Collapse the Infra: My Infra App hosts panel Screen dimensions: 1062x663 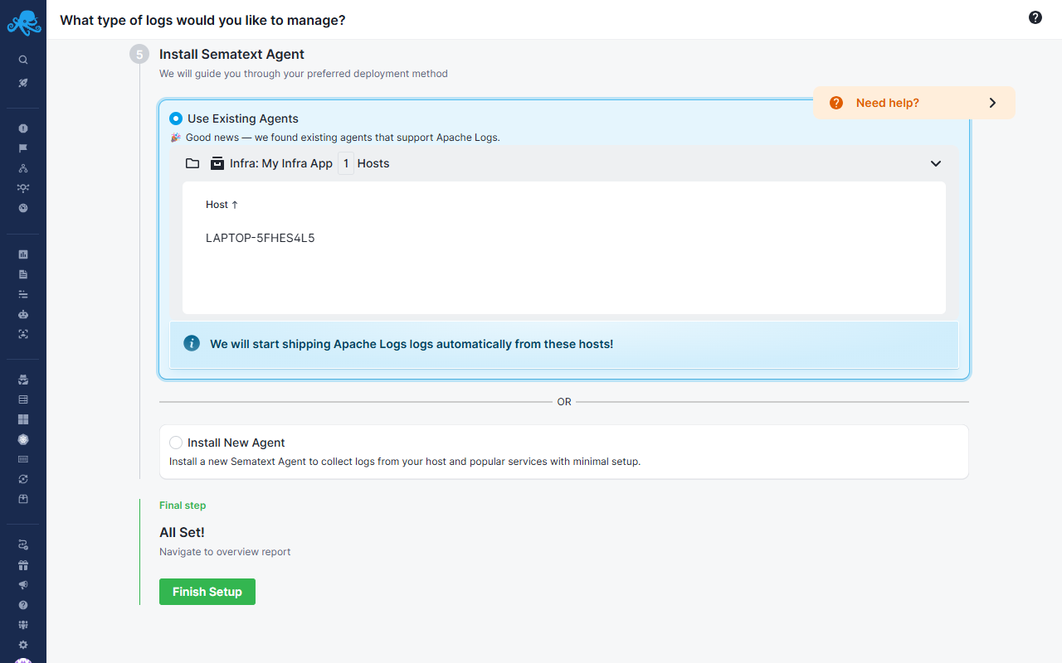click(x=936, y=163)
